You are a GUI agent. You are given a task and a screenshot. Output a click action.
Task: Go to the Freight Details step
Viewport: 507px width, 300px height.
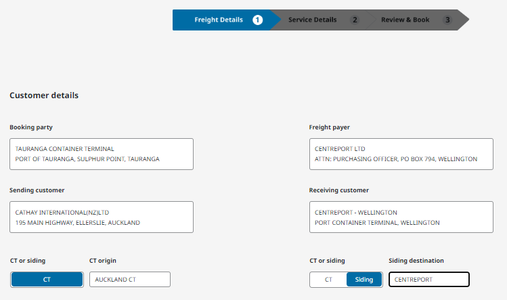pyautogui.click(x=218, y=20)
